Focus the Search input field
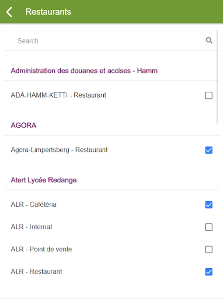This screenshot has width=223, height=299. (106, 41)
